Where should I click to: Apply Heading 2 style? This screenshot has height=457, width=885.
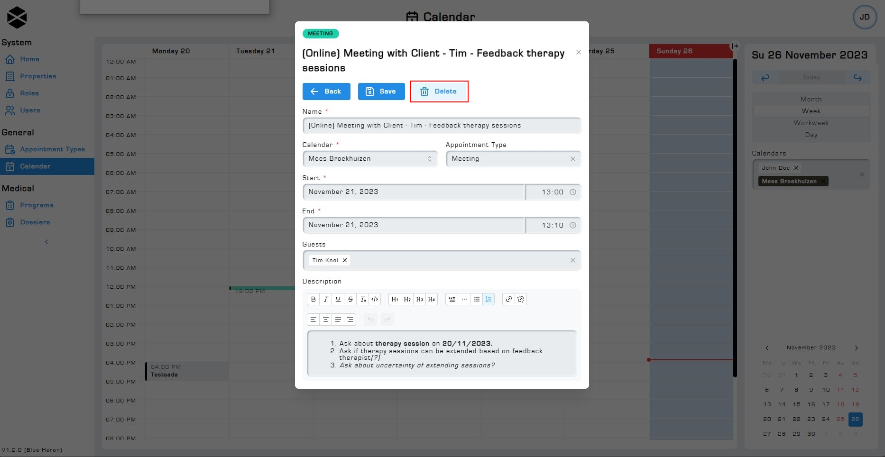click(x=407, y=299)
